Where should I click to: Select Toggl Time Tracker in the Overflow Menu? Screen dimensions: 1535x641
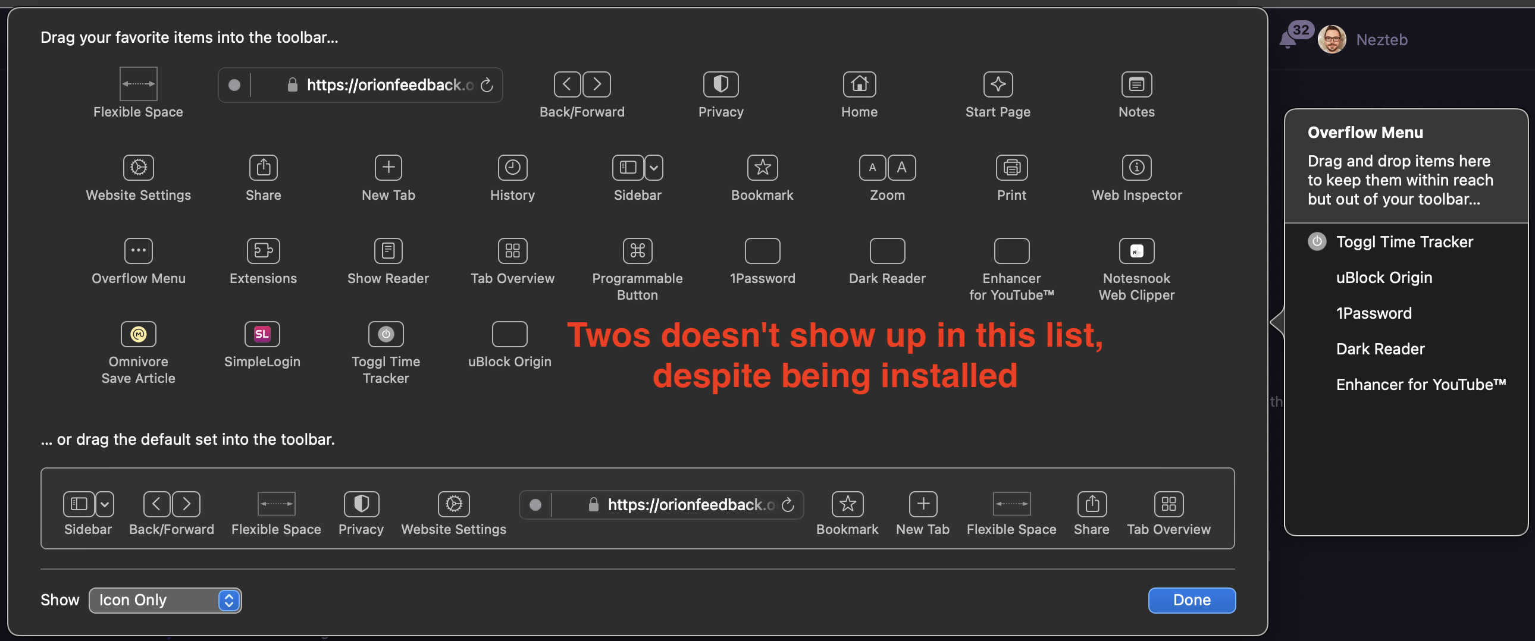[x=1406, y=241]
